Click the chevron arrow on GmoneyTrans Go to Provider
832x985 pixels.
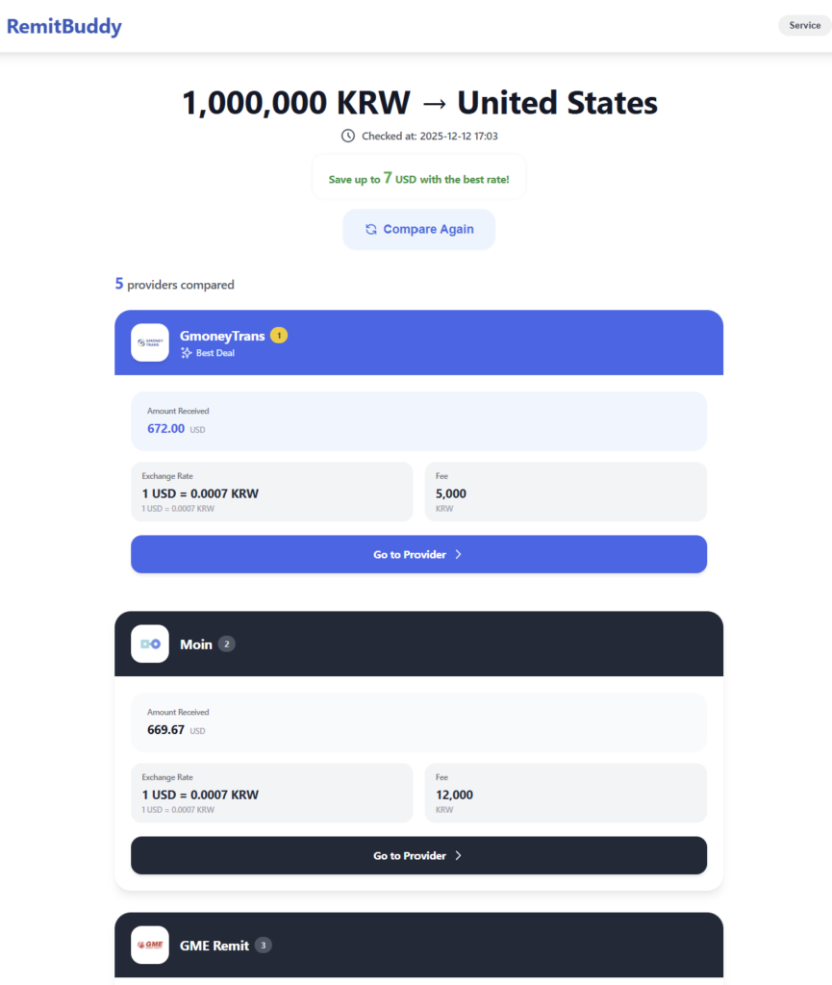click(459, 554)
